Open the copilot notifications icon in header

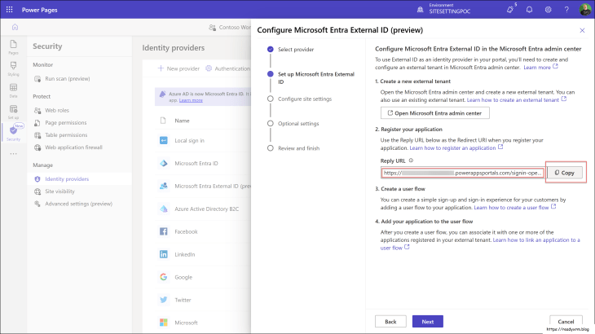pos(510,10)
